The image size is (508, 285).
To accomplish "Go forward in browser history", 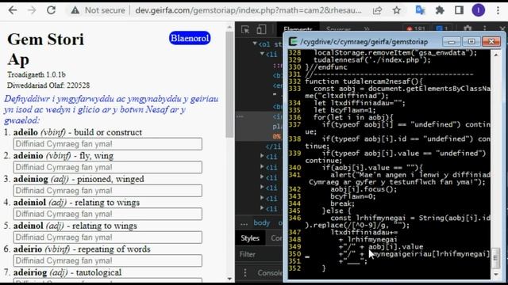I will click(32, 10).
